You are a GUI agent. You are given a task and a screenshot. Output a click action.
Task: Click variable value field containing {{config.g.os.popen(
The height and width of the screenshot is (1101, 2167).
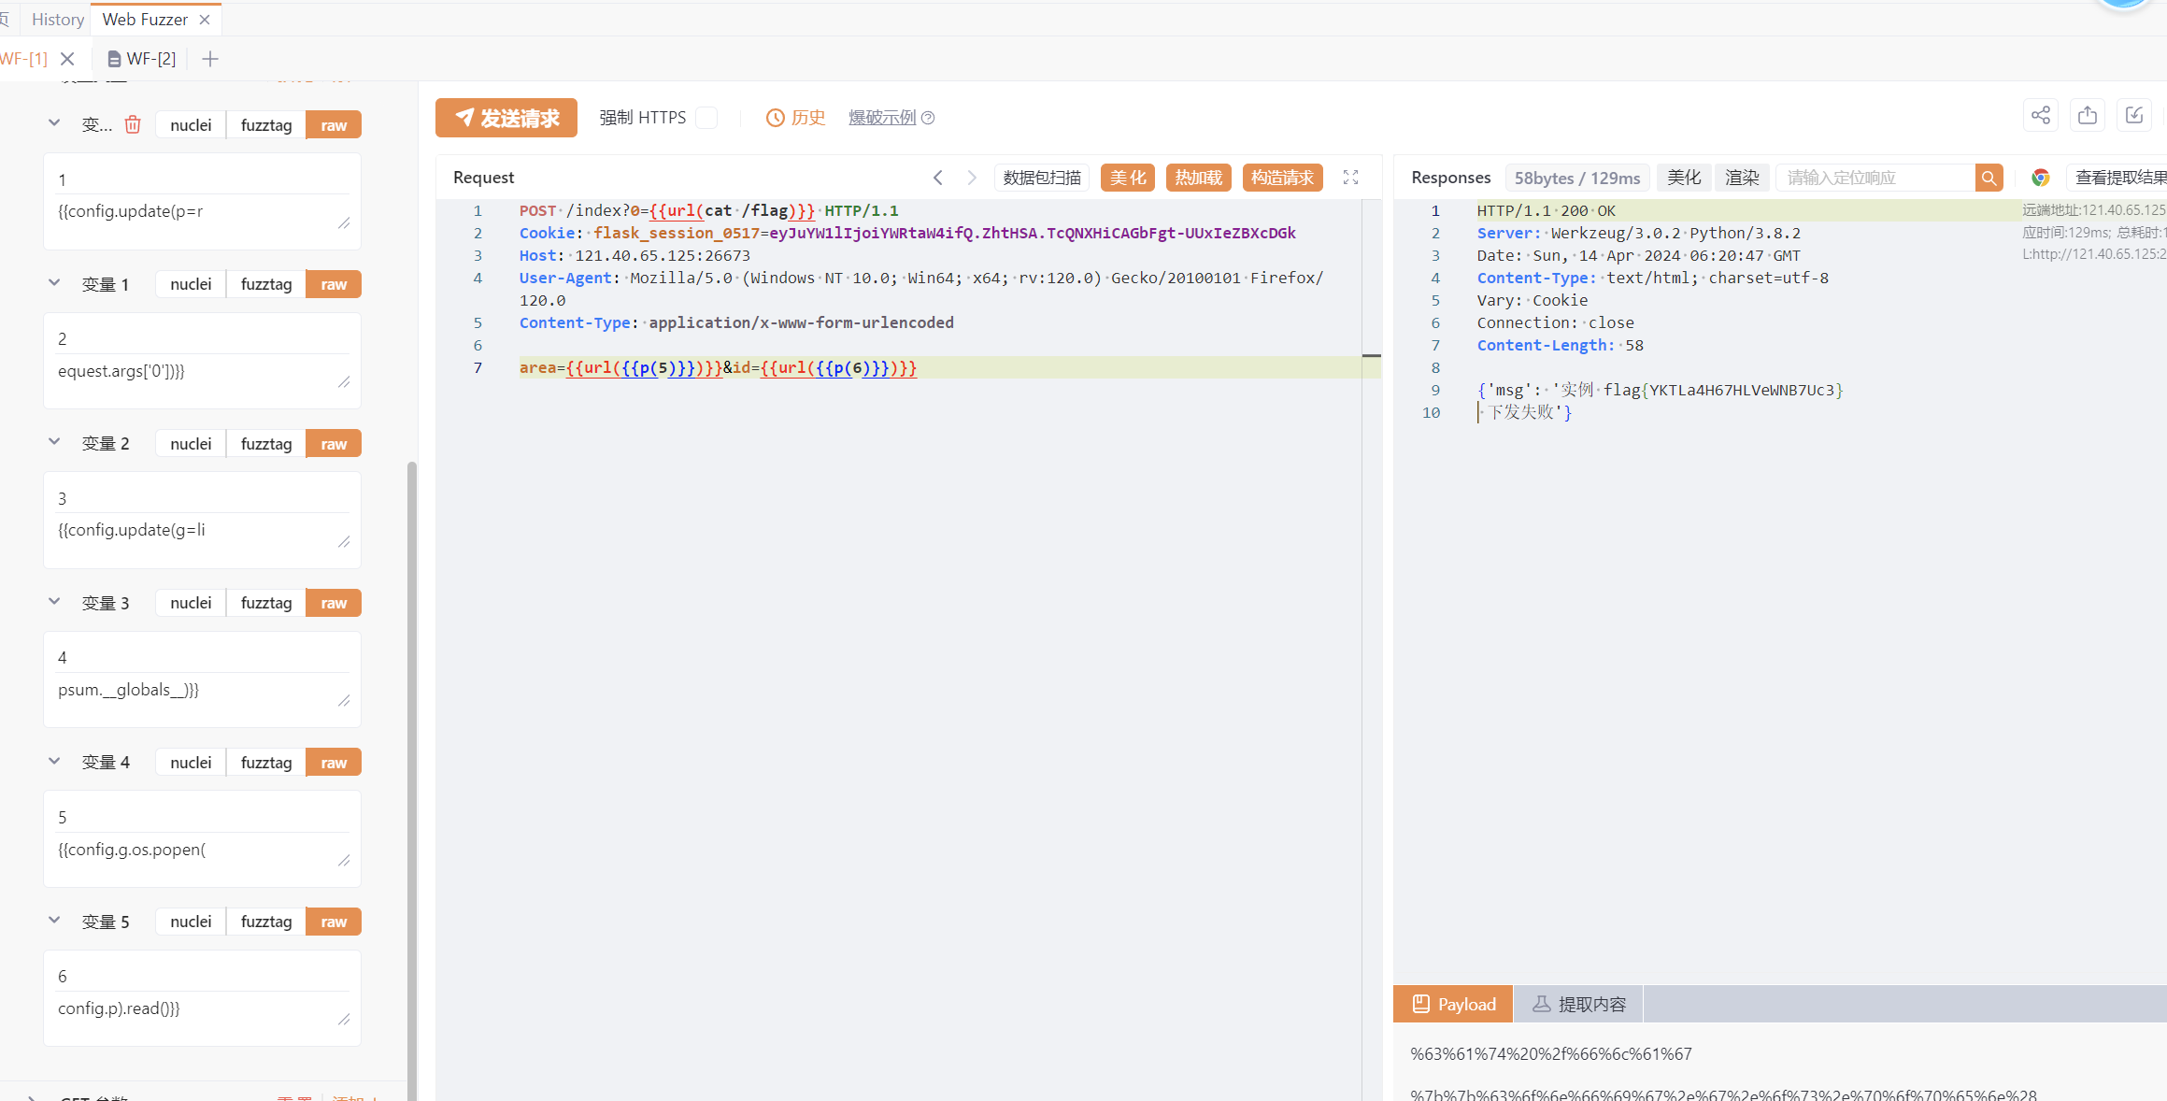(202, 850)
